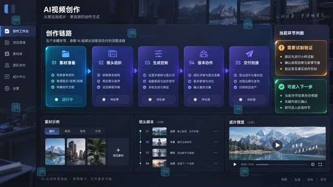Viewport: 333px width, 187px height.
Task: Switch to the 图片 tab in 素材示例
Action: [x=52, y=131]
